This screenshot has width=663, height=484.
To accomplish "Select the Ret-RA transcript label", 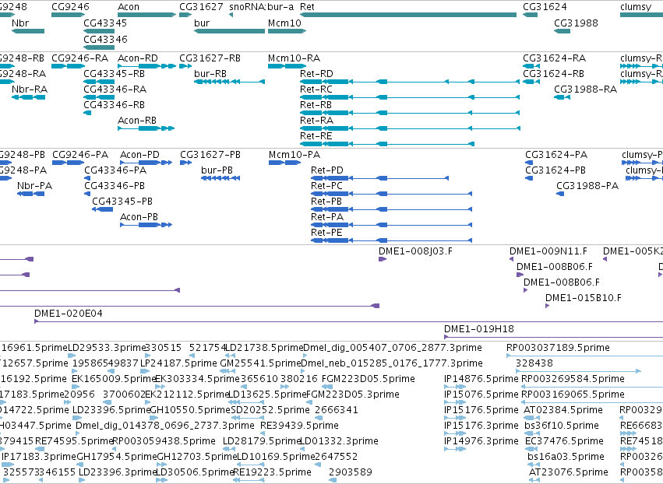I will pos(317,121).
